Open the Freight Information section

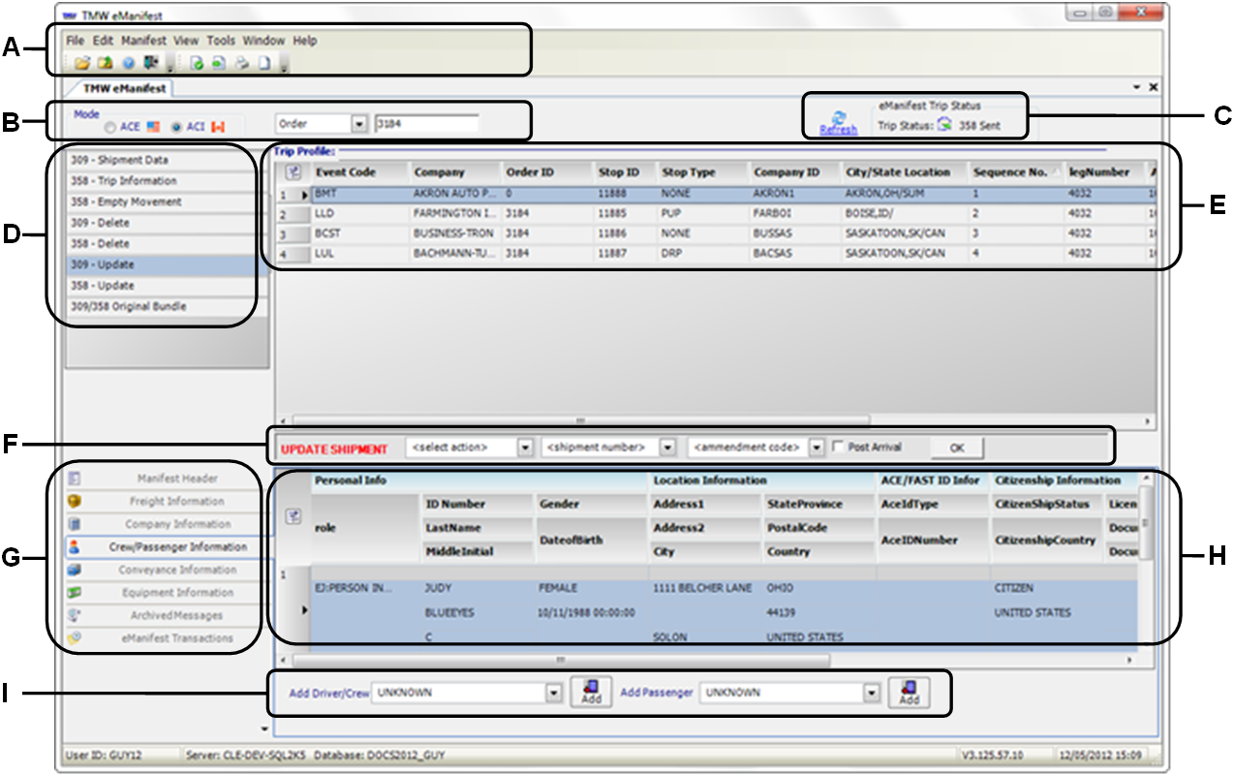[177, 502]
